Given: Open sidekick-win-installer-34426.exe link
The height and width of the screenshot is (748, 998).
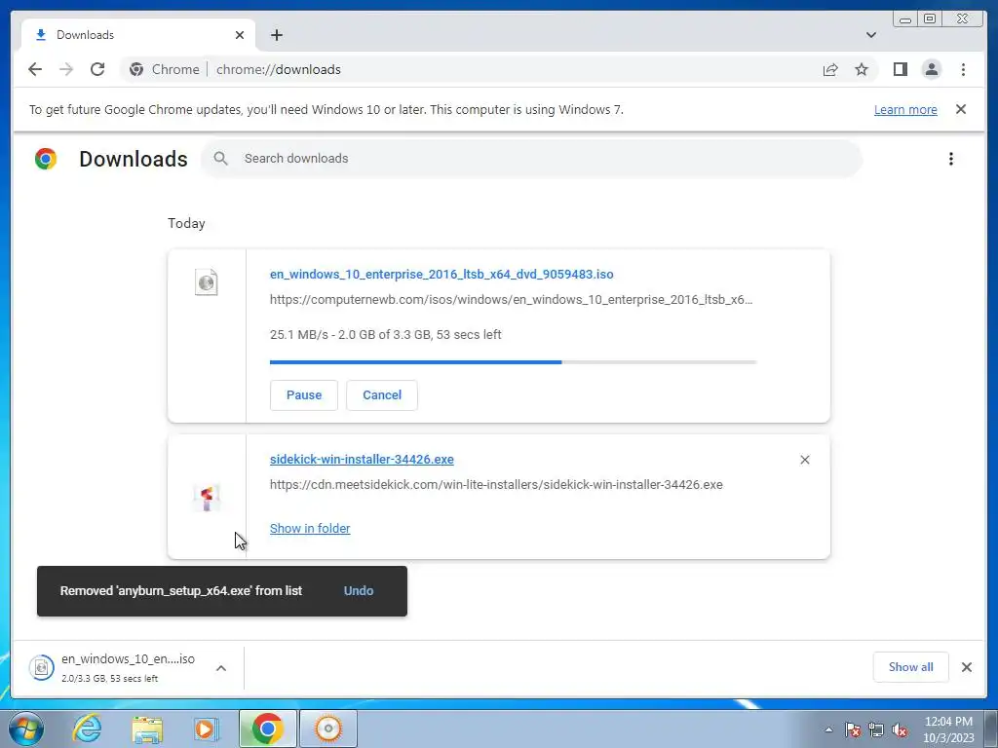Looking at the screenshot, I should click(362, 460).
